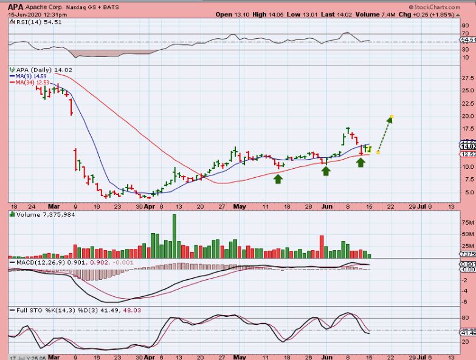Click the 12.53 MA tag on price axis
The height and width of the screenshot is (360, 476).
(468, 154)
